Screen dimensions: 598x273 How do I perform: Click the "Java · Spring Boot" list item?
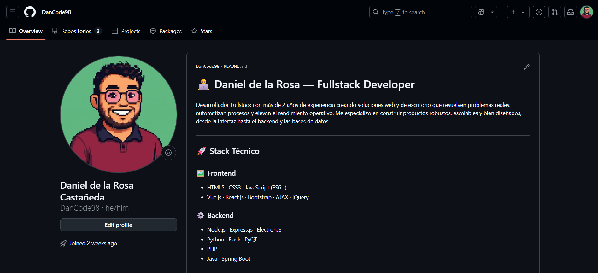click(229, 259)
